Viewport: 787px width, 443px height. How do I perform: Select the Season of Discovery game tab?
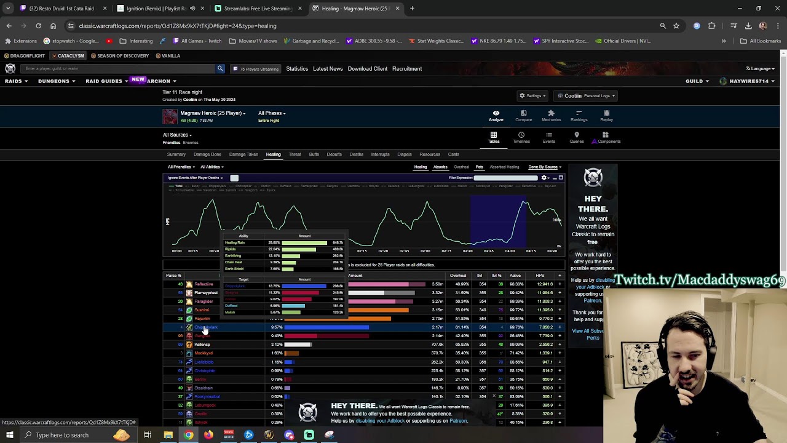coord(120,56)
